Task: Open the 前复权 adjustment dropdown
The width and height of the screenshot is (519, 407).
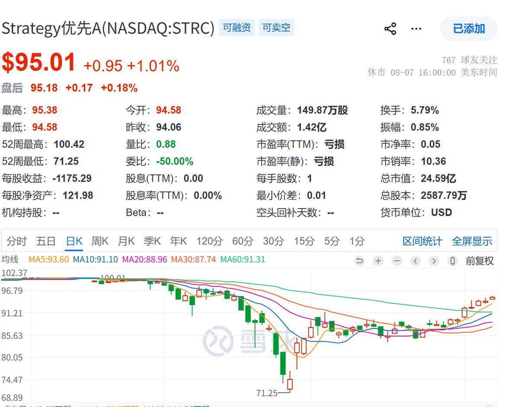Action: click(x=480, y=261)
